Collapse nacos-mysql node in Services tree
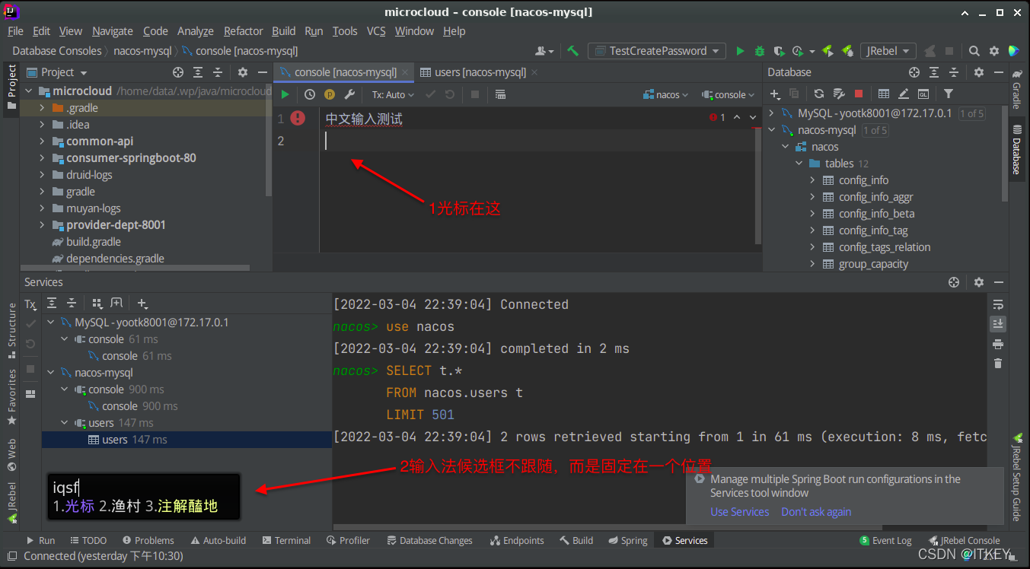This screenshot has height=569, width=1030. [51, 373]
